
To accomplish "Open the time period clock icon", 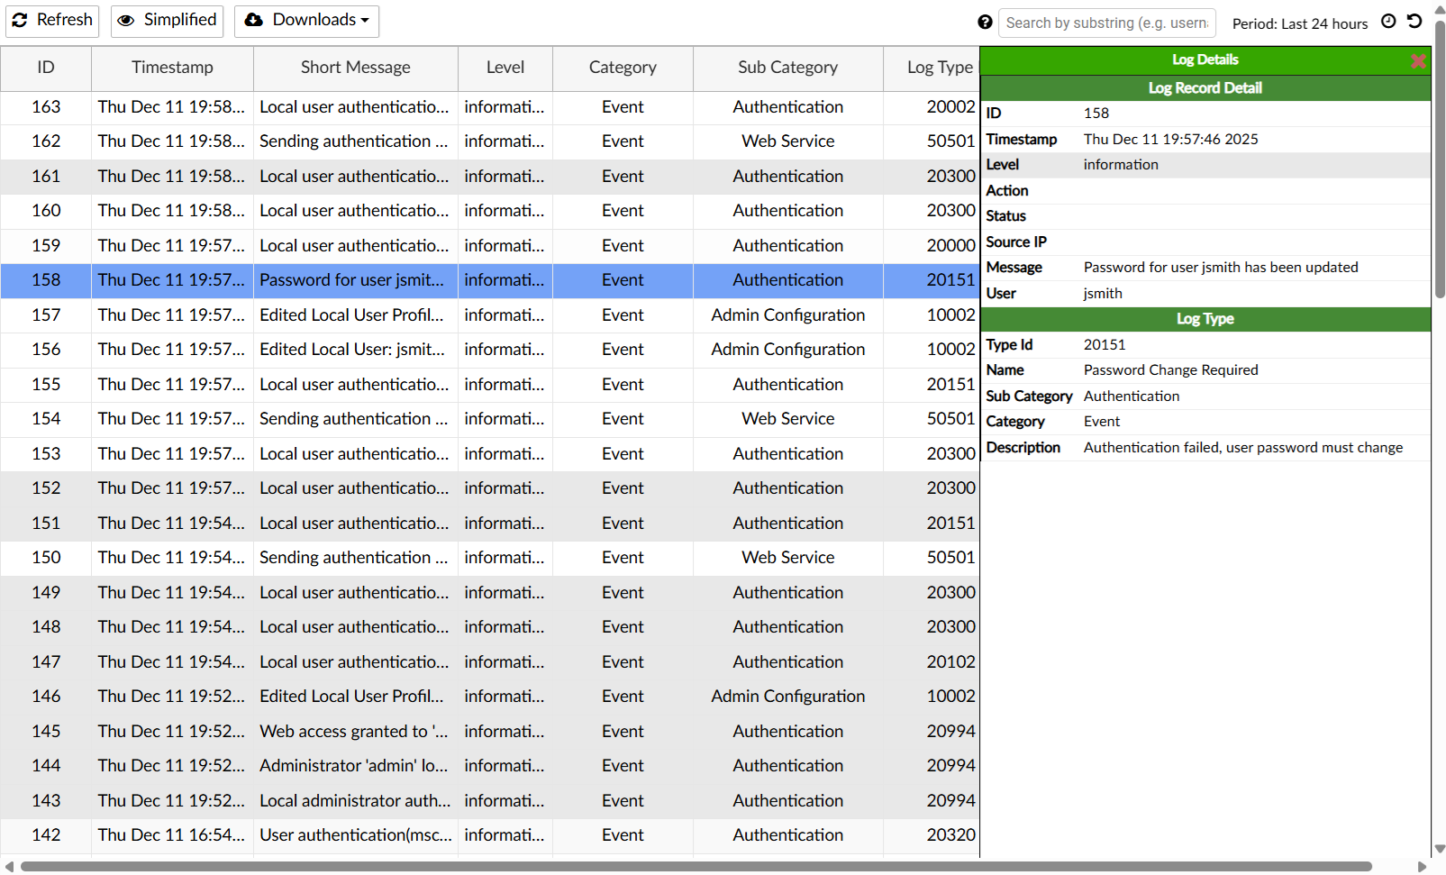I will (x=1388, y=22).
